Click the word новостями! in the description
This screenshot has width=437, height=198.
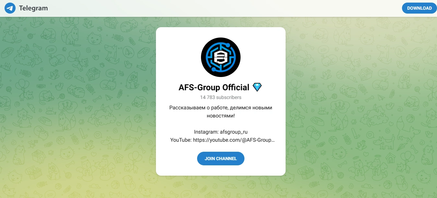pyautogui.click(x=221, y=115)
